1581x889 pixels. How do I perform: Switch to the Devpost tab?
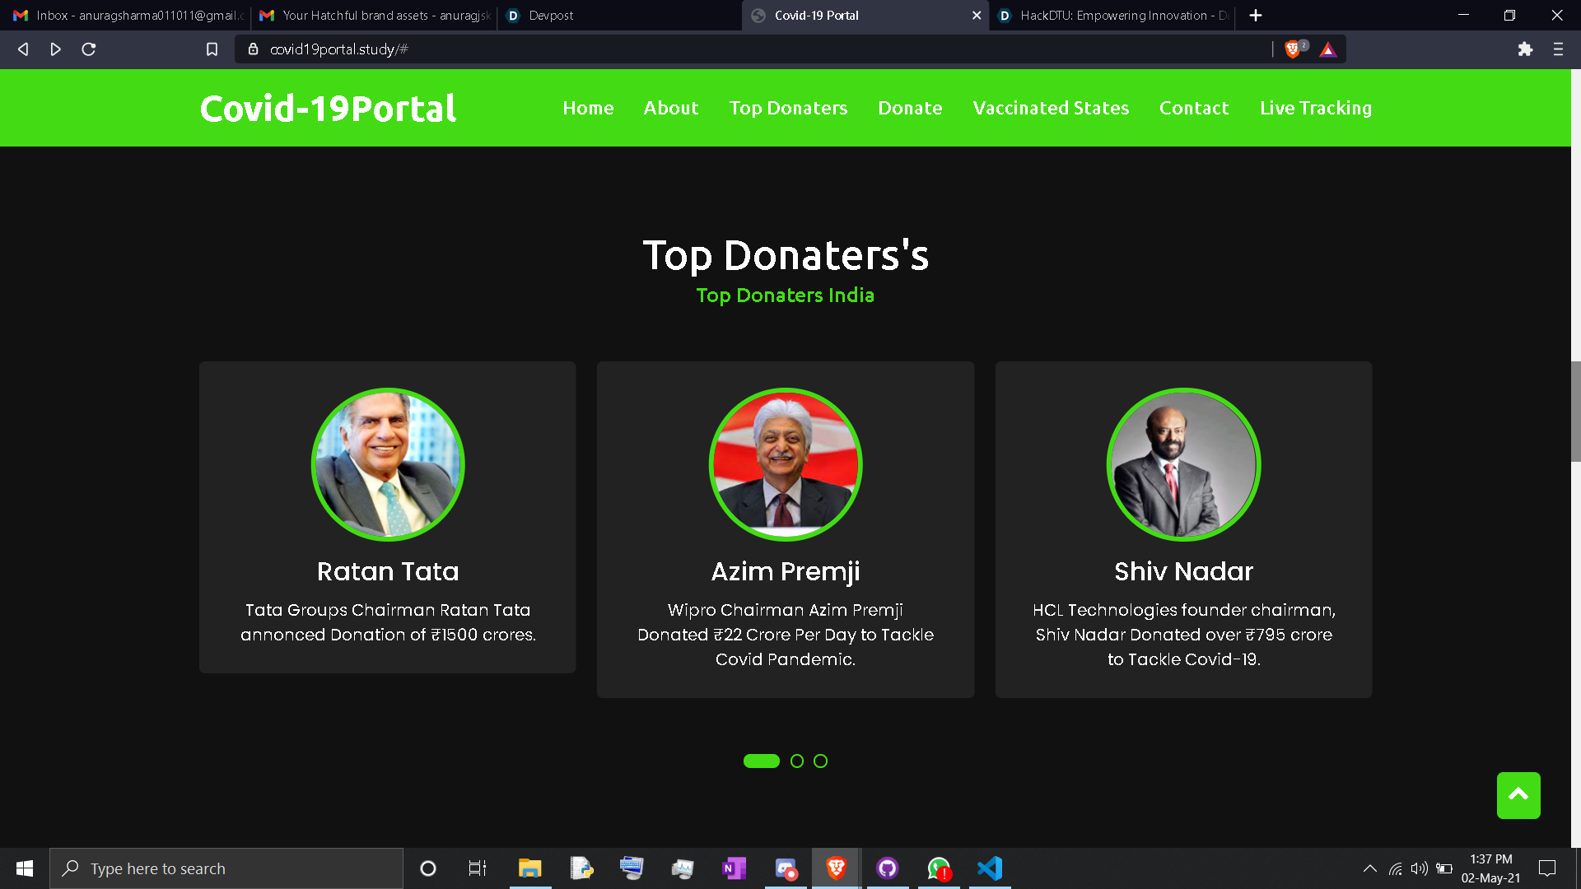551,16
